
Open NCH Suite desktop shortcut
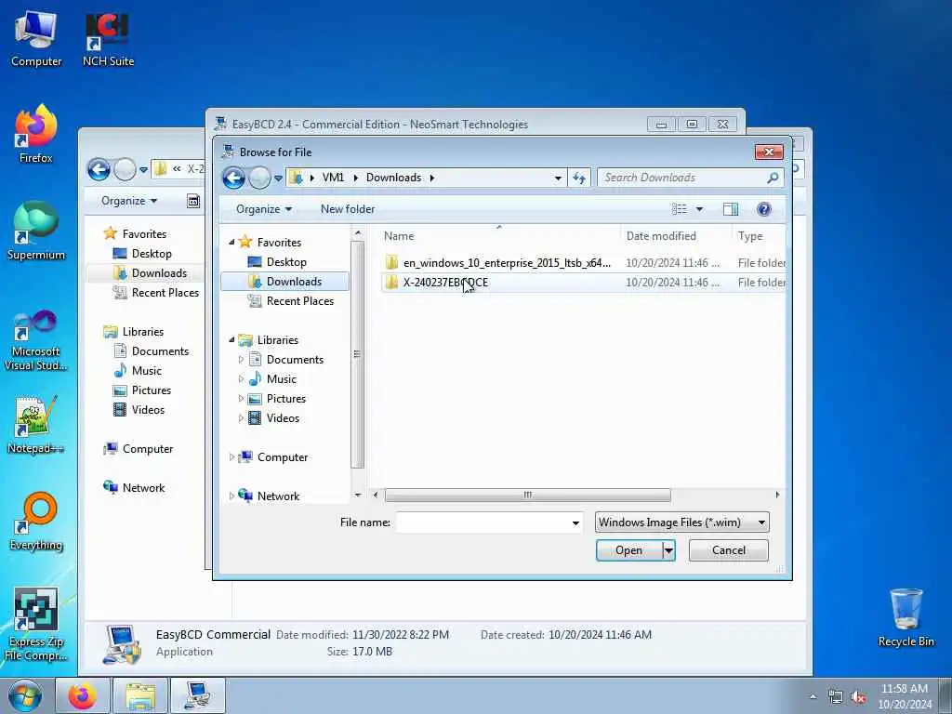[108, 39]
